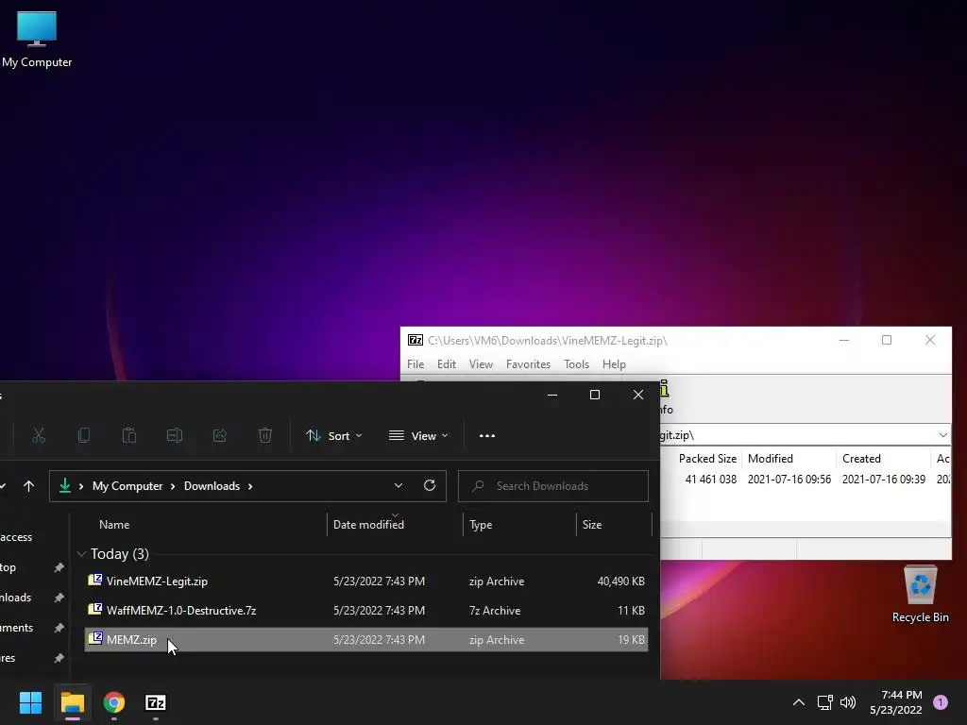967x725 pixels.
Task: Expand the address bar history dropdown
Action: [399, 486]
